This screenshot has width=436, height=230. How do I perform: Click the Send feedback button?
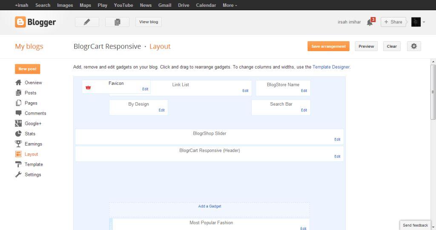(x=416, y=225)
